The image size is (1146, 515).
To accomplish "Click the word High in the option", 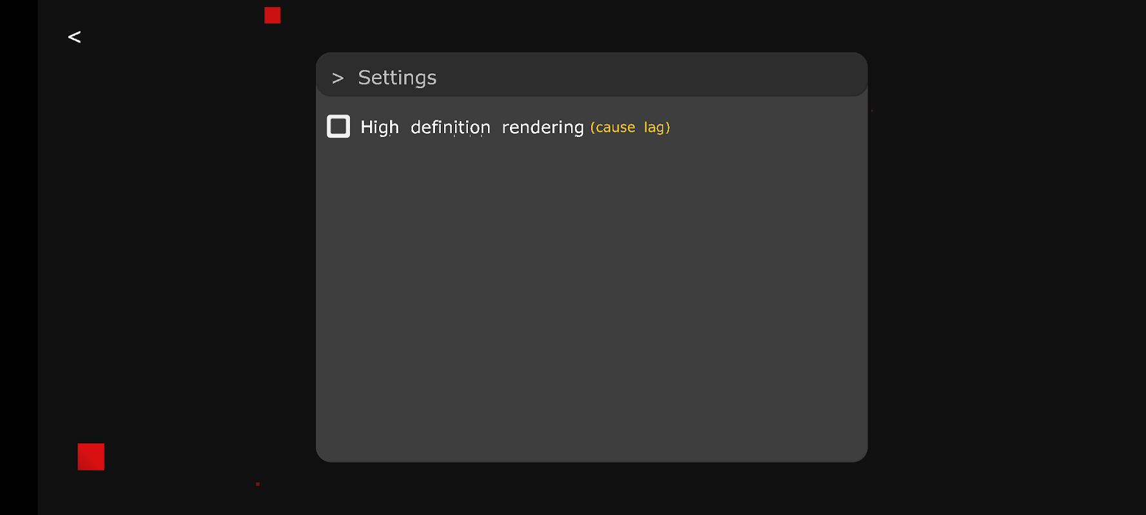I will 380,127.
